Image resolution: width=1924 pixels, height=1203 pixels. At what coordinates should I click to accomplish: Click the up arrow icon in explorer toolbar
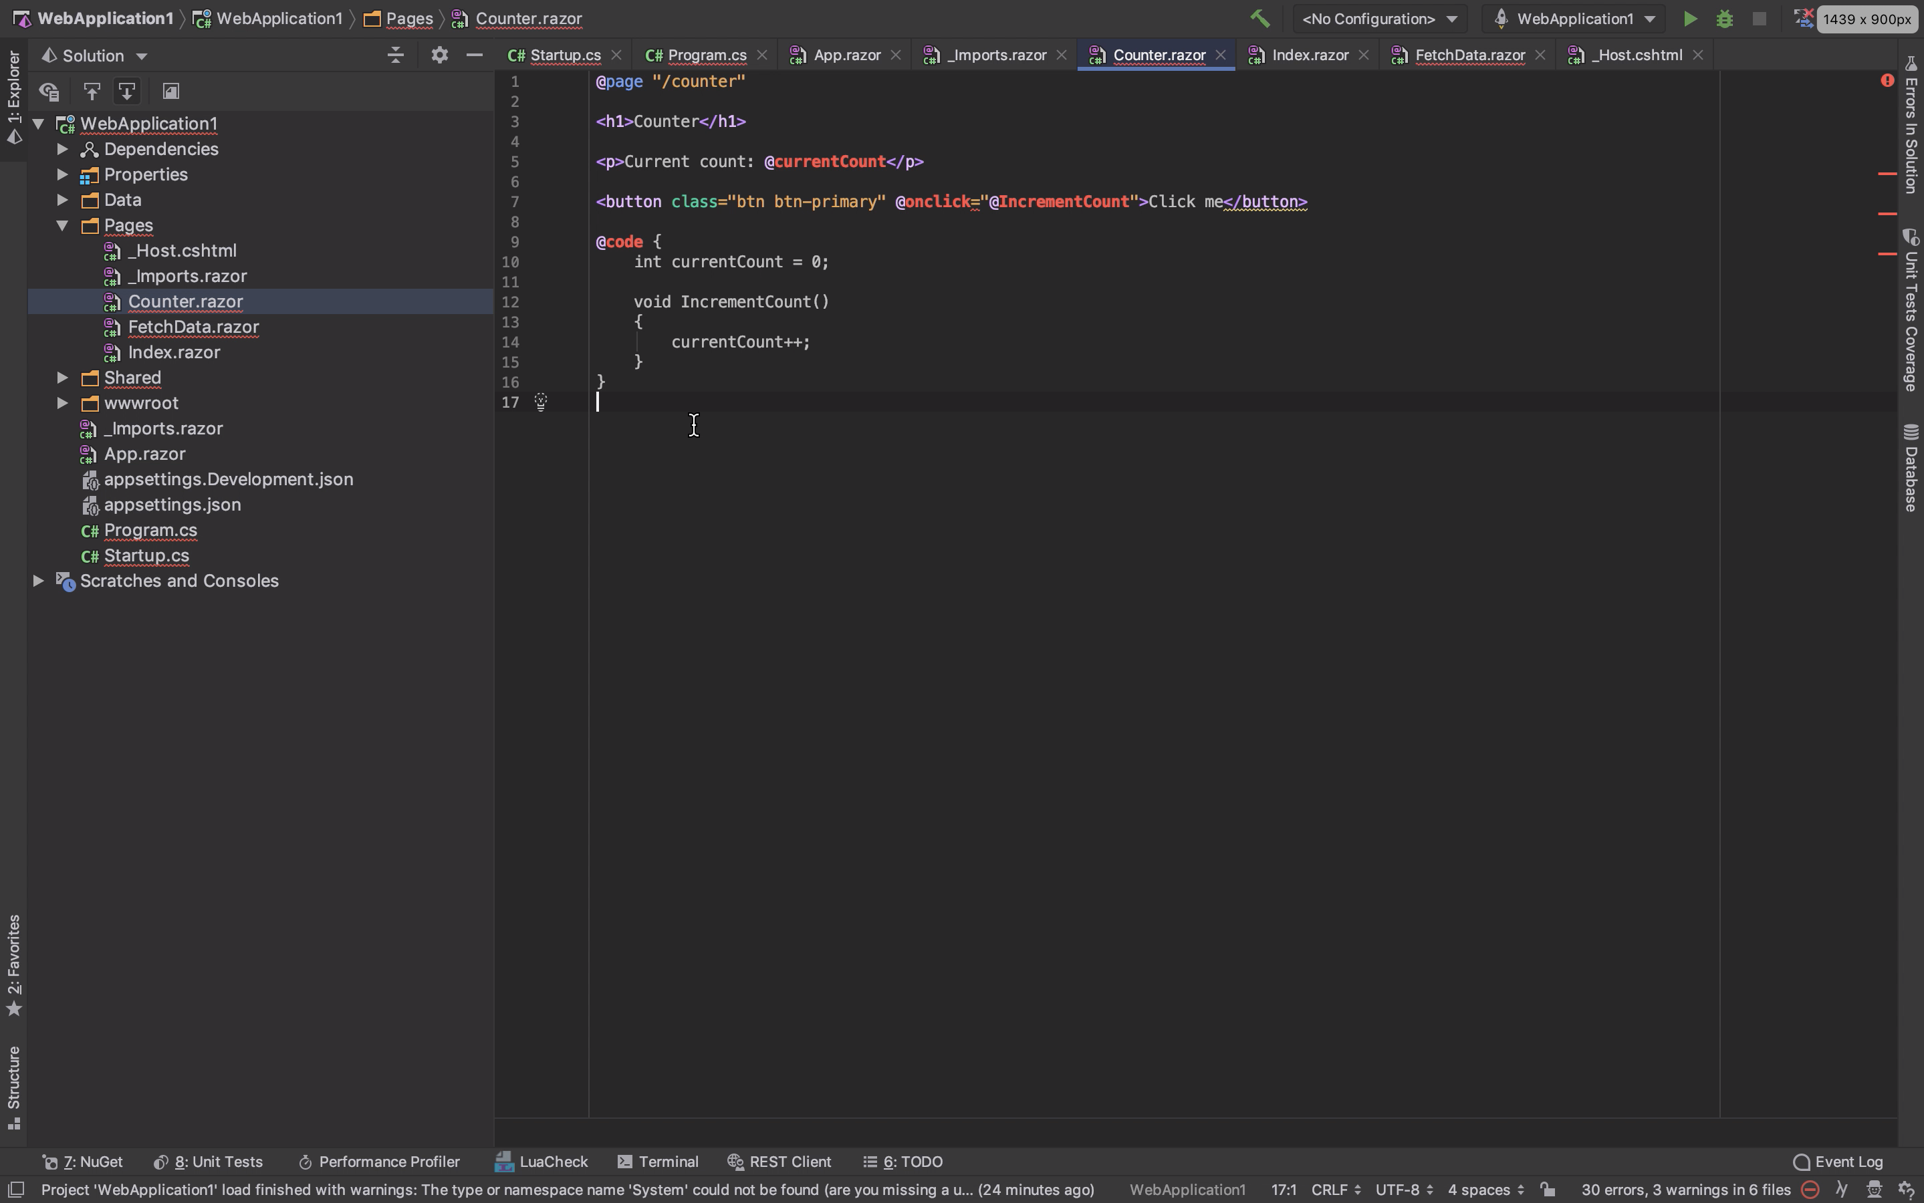92,92
